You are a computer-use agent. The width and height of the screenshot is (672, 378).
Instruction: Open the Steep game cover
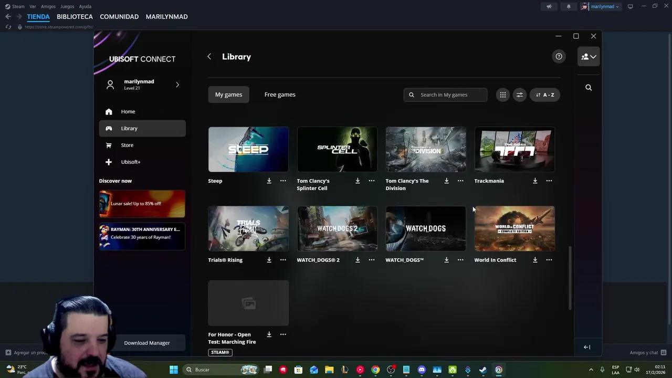[x=248, y=149]
